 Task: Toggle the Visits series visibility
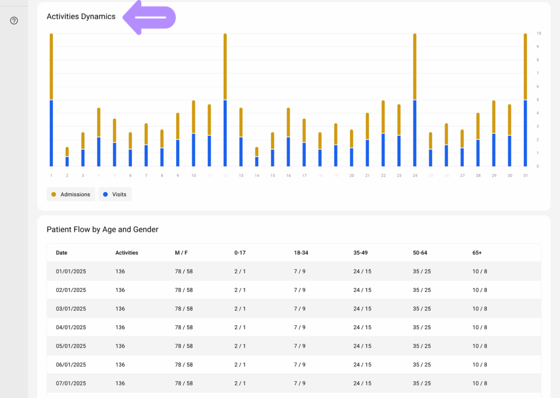[114, 194]
